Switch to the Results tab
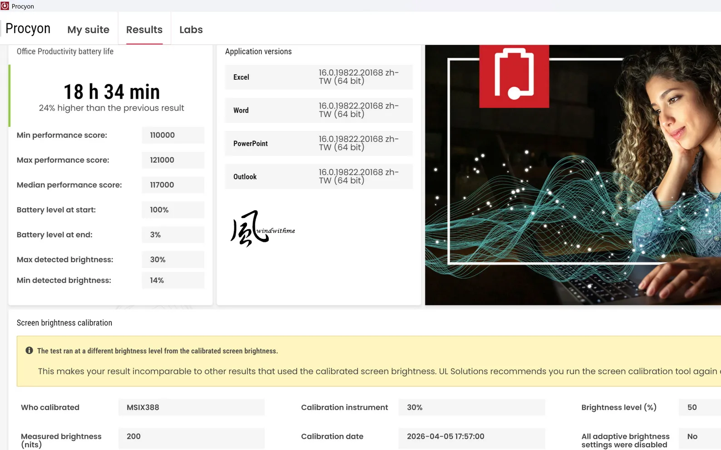 [144, 29]
